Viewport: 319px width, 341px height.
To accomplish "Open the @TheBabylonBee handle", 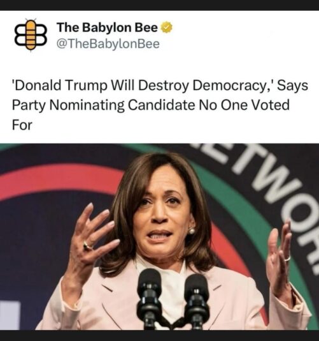I will coord(108,44).
